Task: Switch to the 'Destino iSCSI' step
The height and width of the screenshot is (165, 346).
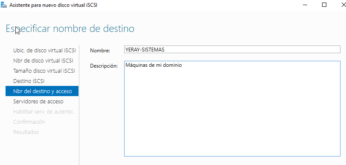Action: point(29,81)
